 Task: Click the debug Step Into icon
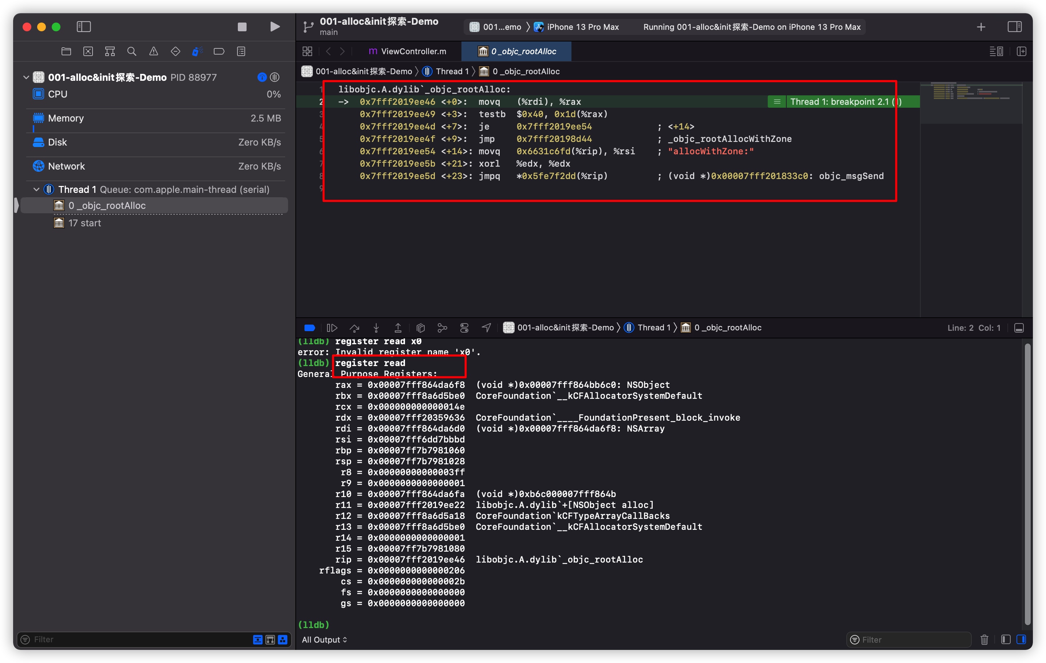(376, 328)
